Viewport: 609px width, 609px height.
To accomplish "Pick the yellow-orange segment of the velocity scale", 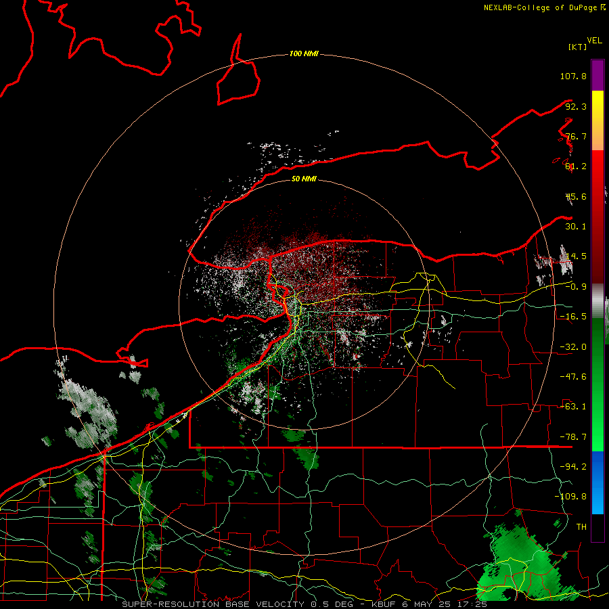I will point(597,120).
